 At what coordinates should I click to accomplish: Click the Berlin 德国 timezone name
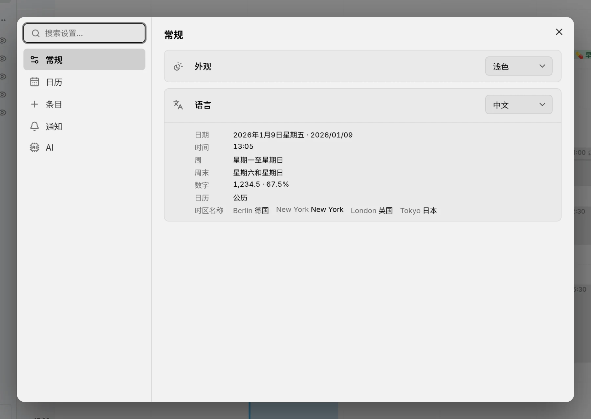pos(251,211)
